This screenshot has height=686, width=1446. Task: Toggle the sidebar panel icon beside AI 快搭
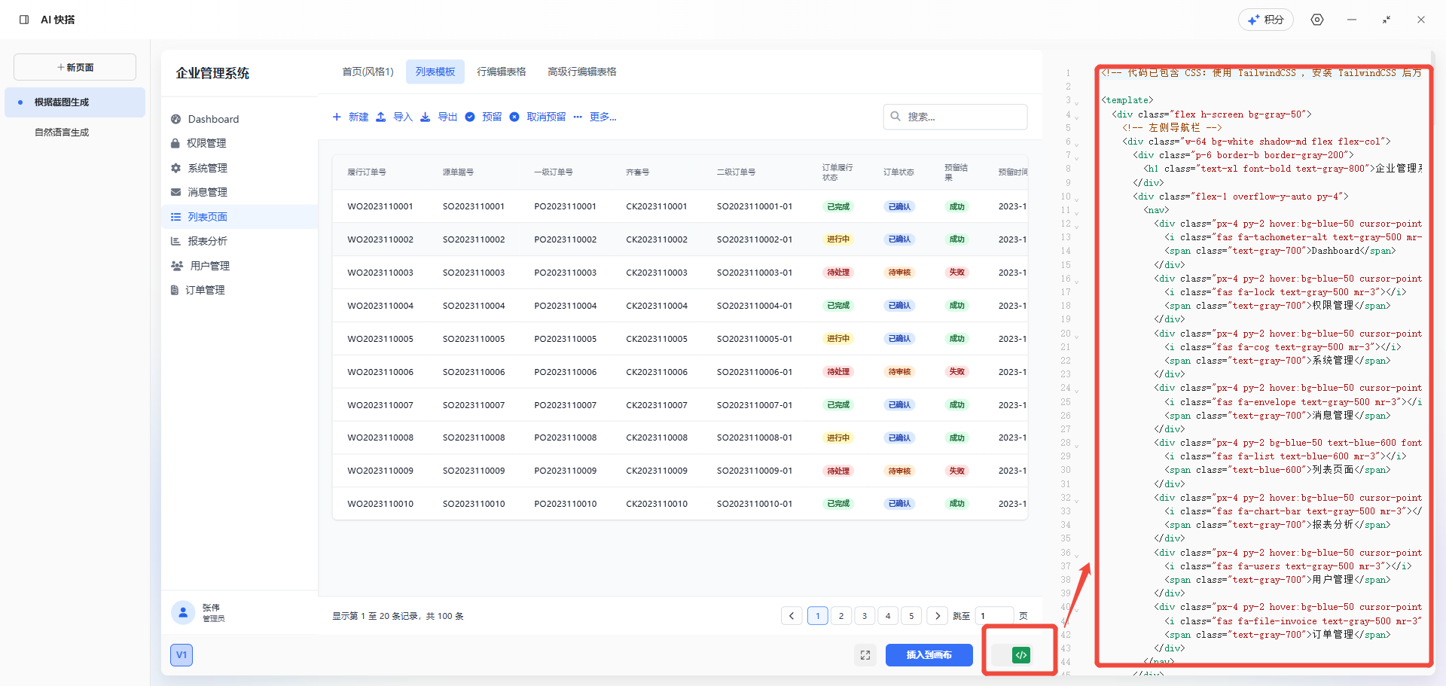pos(24,20)
